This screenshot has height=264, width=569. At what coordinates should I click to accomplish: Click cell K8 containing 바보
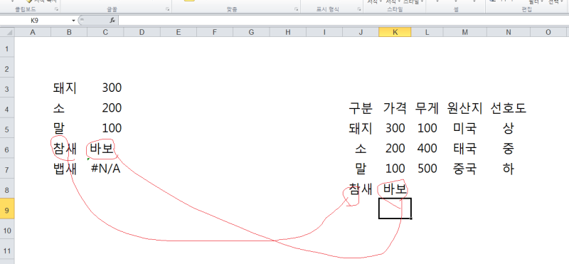click(x=395, y=189)
